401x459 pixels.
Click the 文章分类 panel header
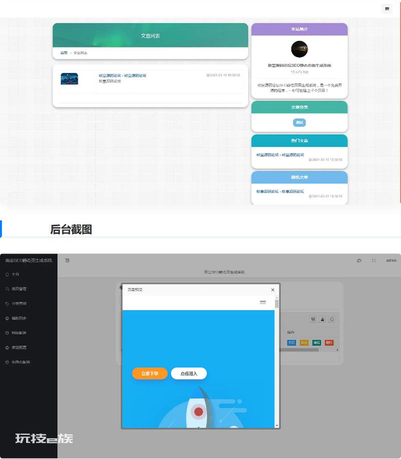pos(299,107)
